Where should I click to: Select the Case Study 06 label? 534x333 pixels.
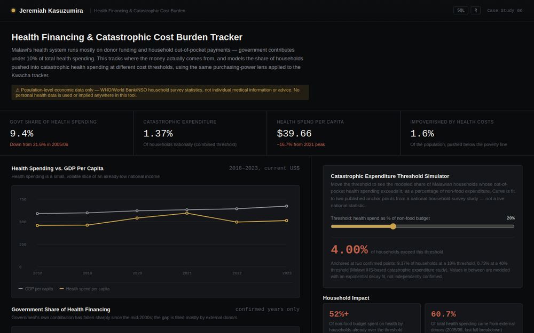(505, 11)
